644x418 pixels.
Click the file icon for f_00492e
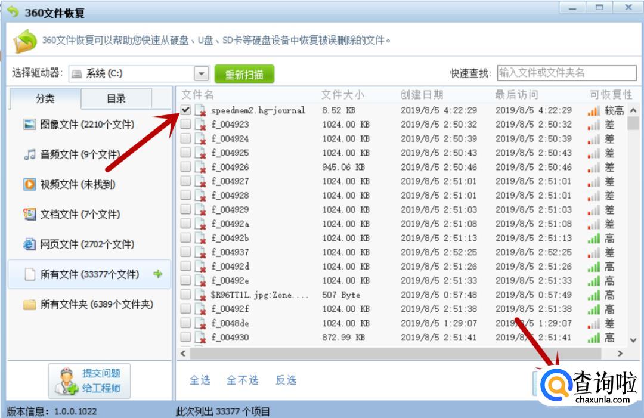point(200,281)
